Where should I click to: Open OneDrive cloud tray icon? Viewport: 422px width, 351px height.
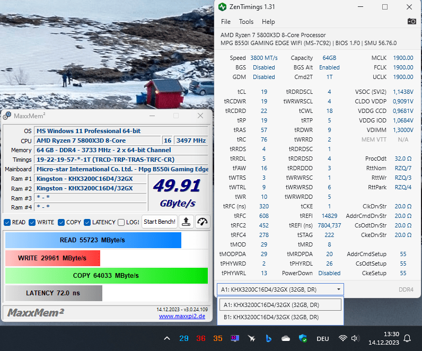(286, 339)
